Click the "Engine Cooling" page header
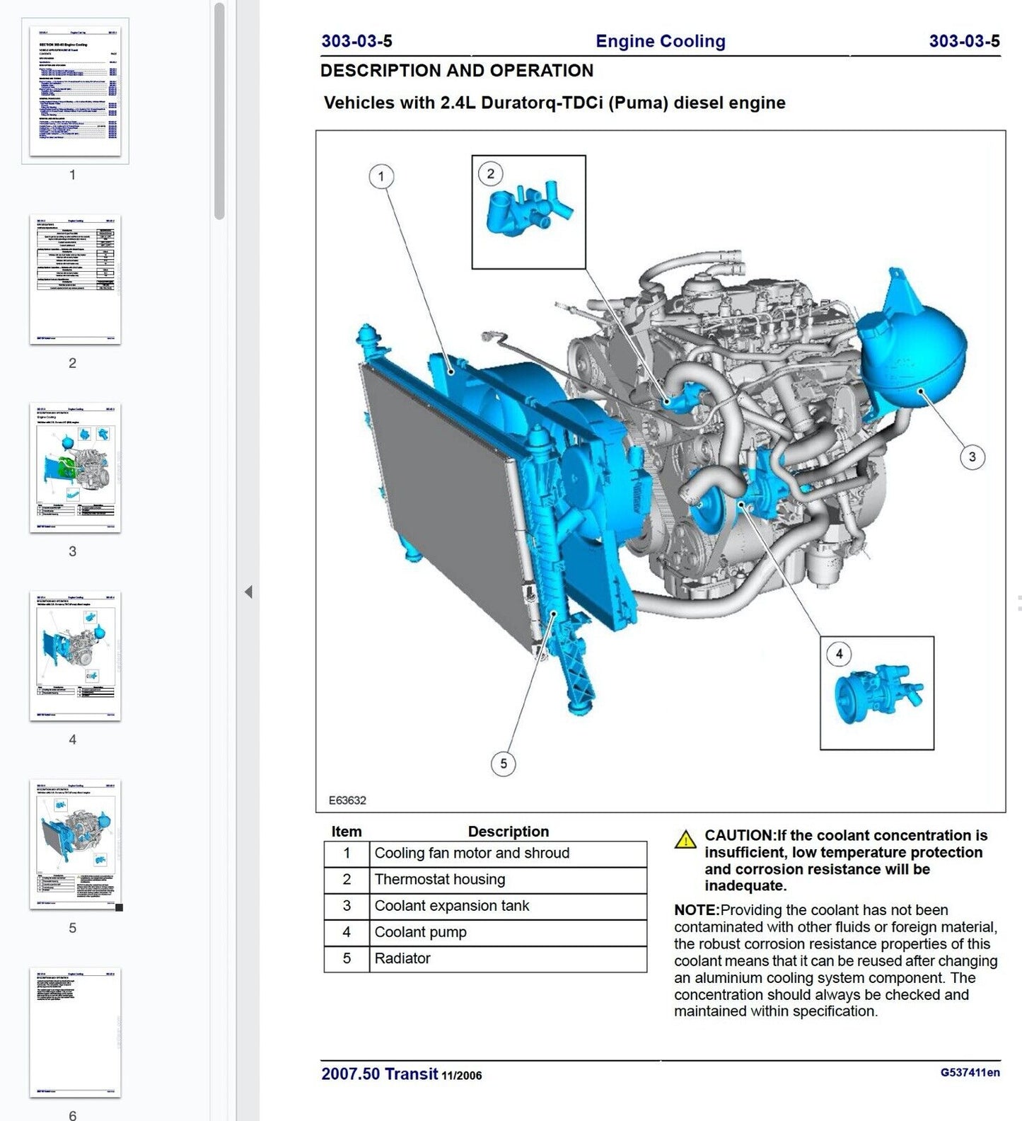The image size is (1022, 1121). [x=660, y=41]
